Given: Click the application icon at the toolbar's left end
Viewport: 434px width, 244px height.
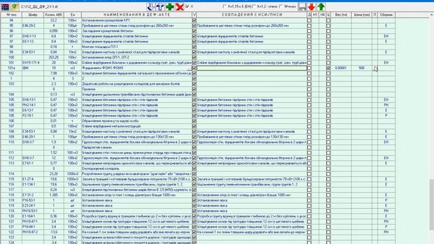Looking at the screenshot, I should click(5, 7).
